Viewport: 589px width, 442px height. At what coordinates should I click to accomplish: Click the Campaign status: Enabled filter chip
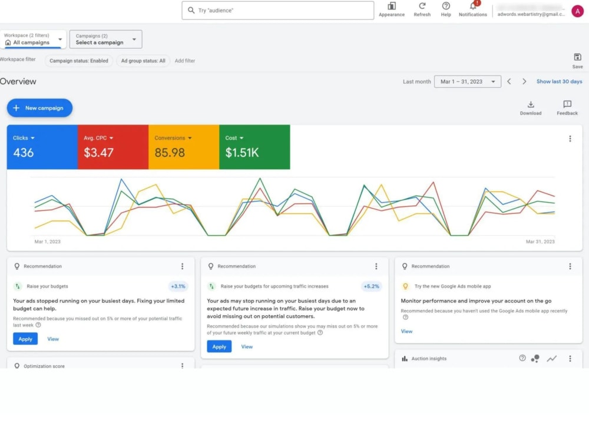(79, 61)
